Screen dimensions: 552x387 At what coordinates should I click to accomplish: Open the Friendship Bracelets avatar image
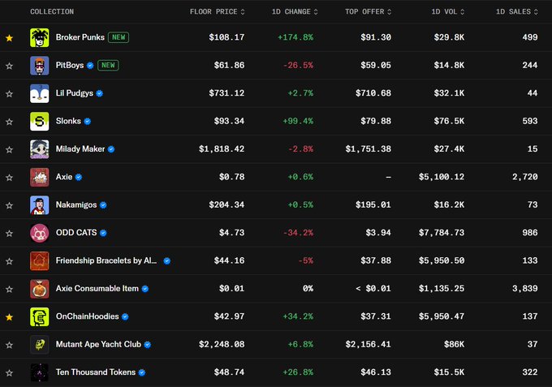pyautogui.click(x=40, y=260)
